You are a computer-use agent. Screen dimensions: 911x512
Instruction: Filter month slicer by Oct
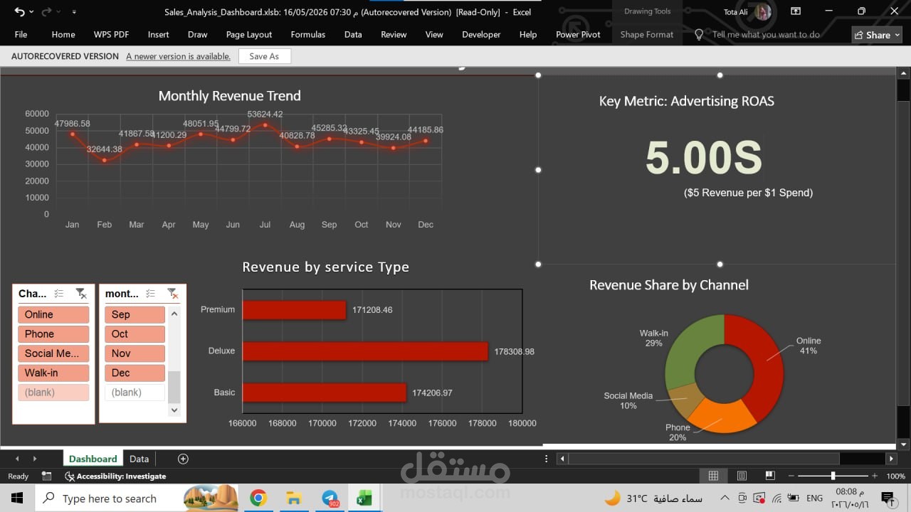click(x=135, y=334)
